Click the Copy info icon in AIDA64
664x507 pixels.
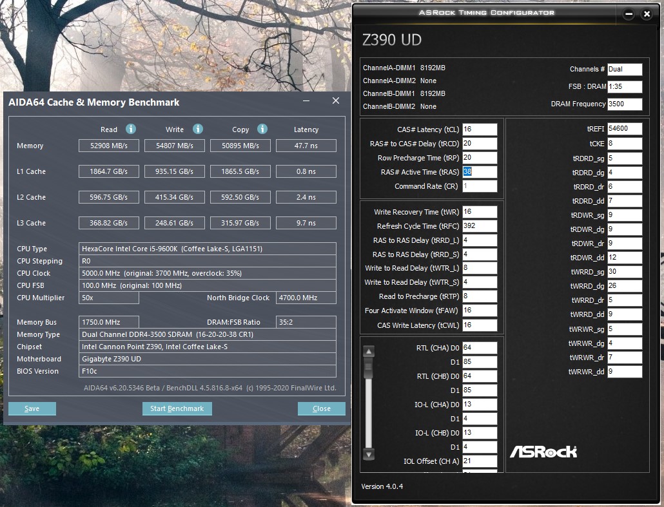(262, 129)
